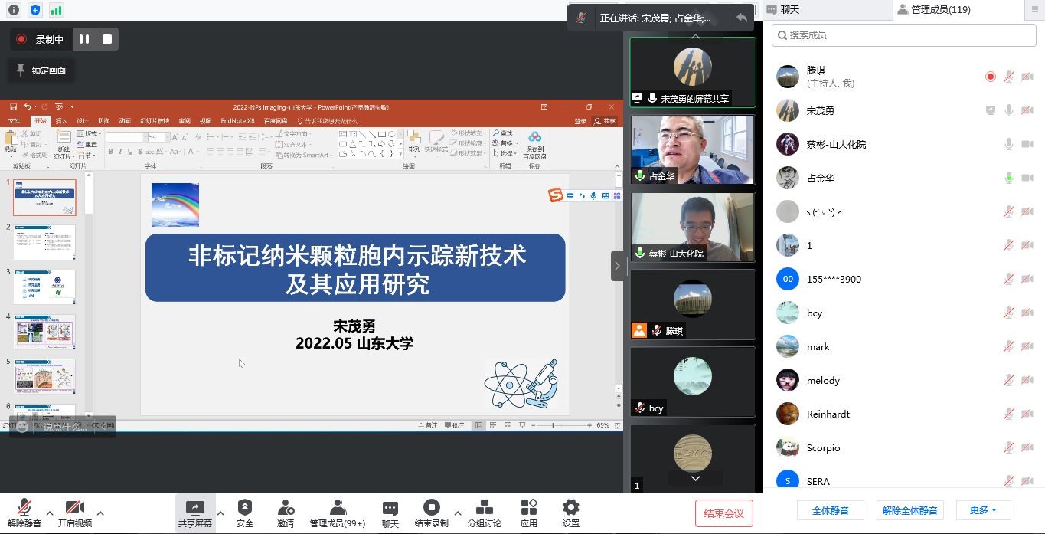Click the 搜索成员 search field
This screenshot has height=534, width=1045.
pos(903,35)
